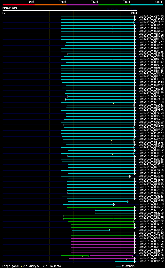Click the yellow gap marker in UniRef100_B9SIU1 row
This screenshot has width=165, height=268.
pyautogui.click(x=112, y=29)
